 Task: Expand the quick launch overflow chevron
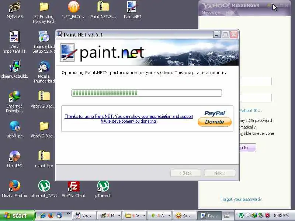point(68,214)
